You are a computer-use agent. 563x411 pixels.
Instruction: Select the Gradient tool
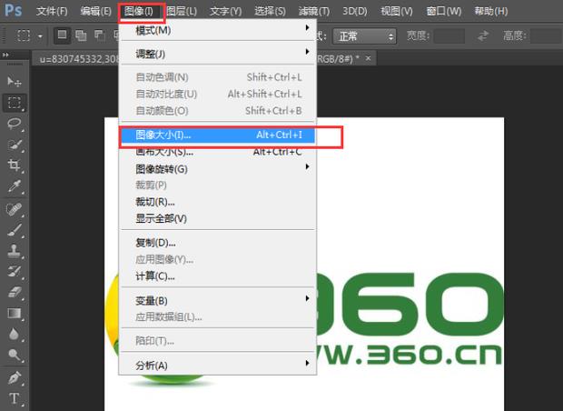click(x=15, y=313)
